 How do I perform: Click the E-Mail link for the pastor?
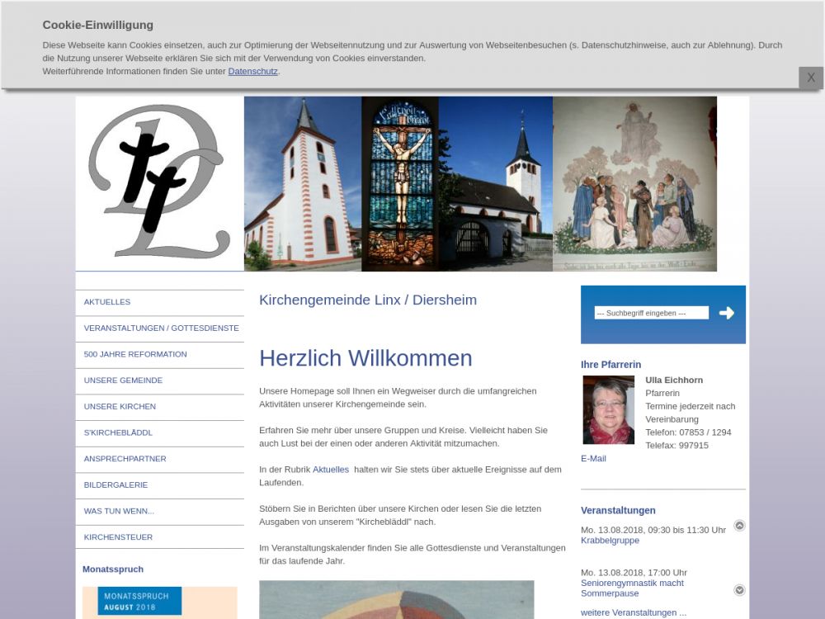click(593, 459)
